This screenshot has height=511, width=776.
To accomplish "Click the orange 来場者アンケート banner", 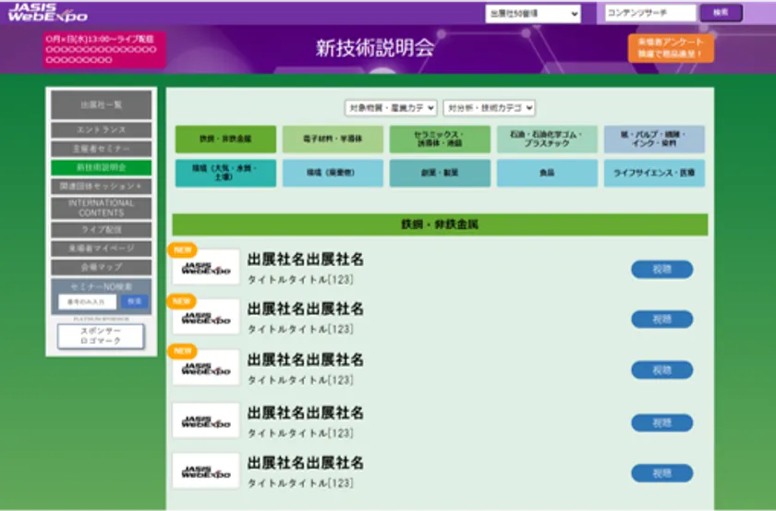I will click(671, 48).
